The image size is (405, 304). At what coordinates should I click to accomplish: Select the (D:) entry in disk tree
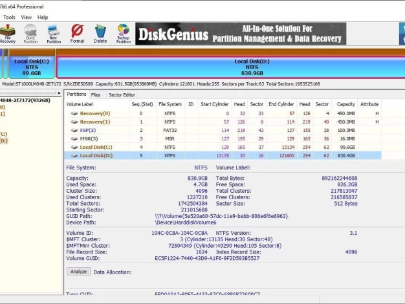[x=4, y=141]
